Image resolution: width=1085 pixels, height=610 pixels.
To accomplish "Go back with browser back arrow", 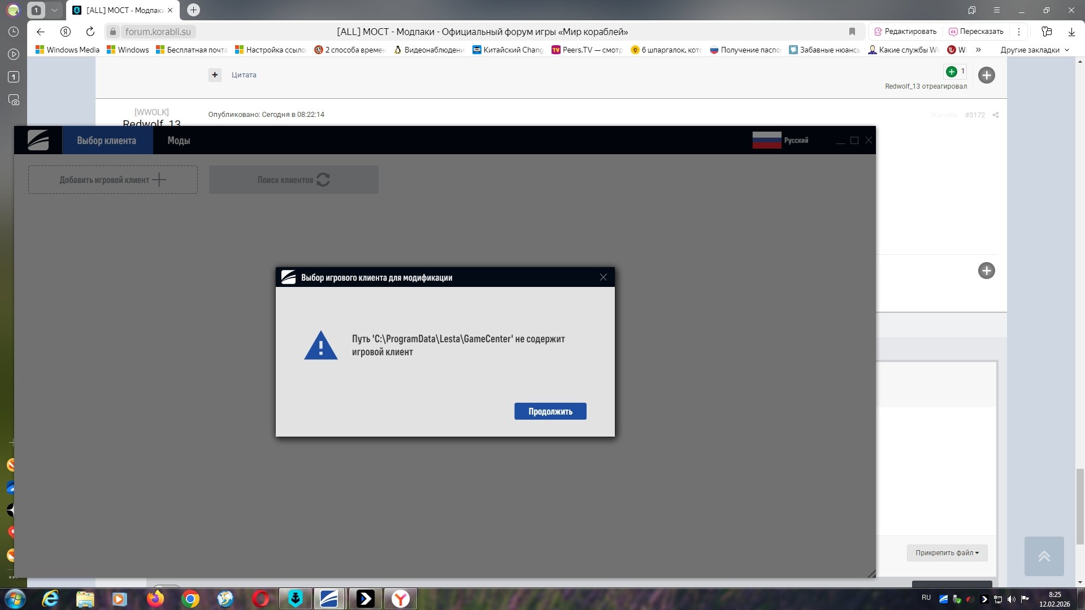I will click(x=41, y=32).
